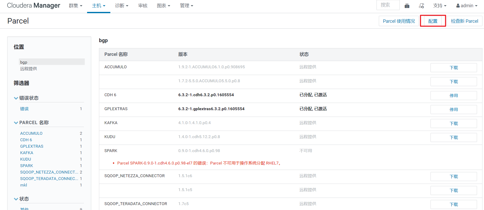484x210 pixels.
Task: Open the 管理 dropdown menu
Action: click(187, 6)
